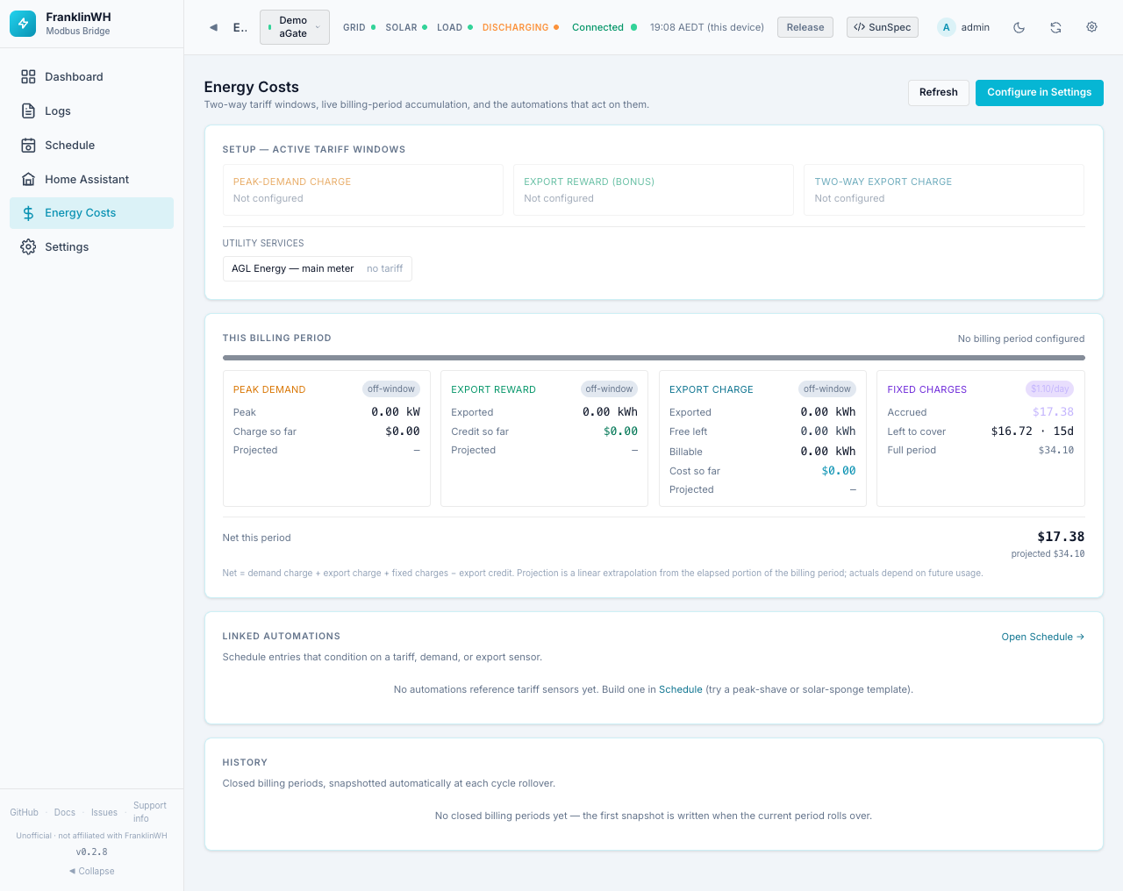1123x891 pixels.
Task: Click the Peak-Demand Charge setup card
Action: pyautogui.click(x=363, y=190)
